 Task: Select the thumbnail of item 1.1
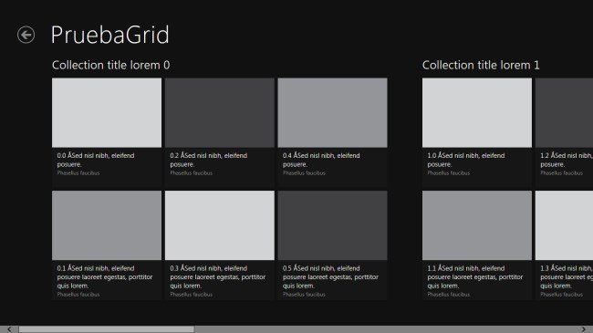click(477, 225)
